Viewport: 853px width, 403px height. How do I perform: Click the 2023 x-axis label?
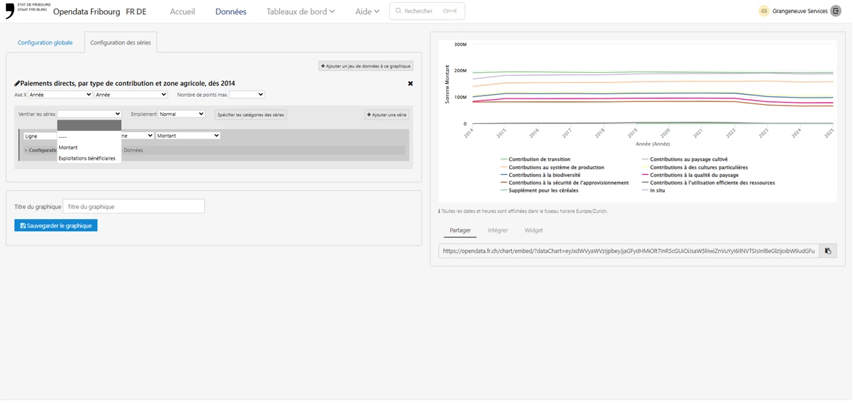click(764, 133)
